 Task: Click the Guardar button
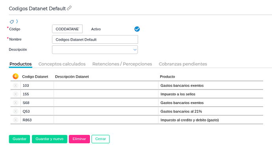coord(19,139)
